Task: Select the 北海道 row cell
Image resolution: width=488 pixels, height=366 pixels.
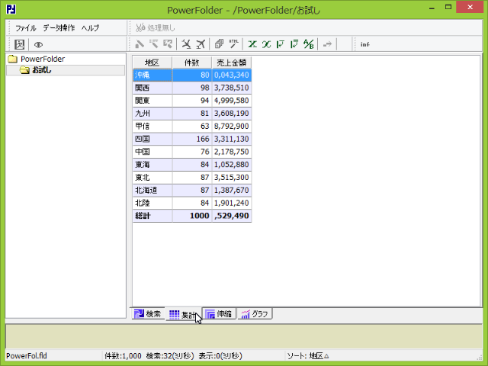Action: point(152,190)
